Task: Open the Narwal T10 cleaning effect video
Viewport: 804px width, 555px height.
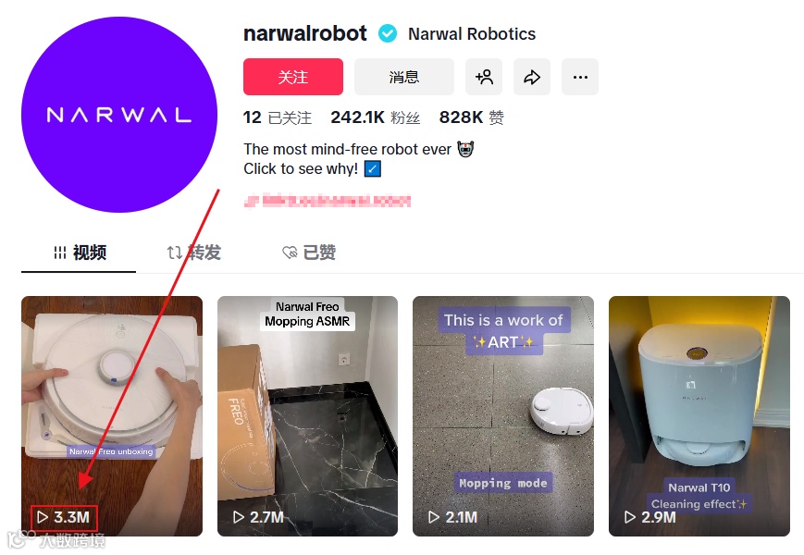Action: click(699, 416)
